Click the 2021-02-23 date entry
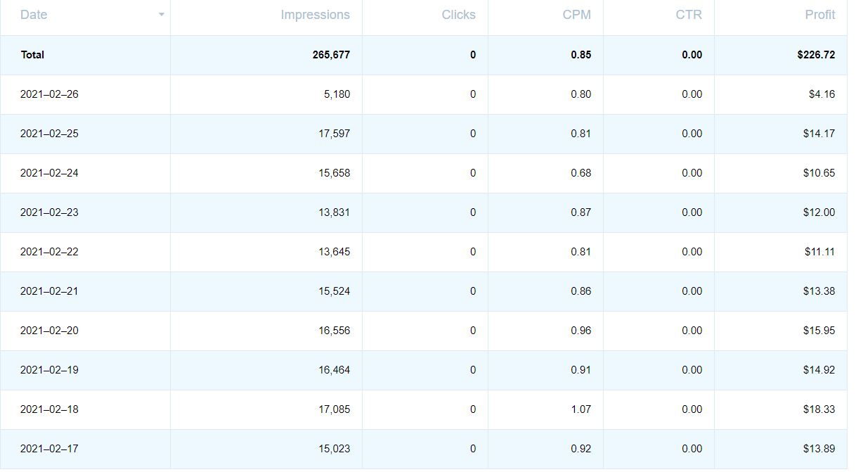The image size is (856, 472). [x=49, y=212]
